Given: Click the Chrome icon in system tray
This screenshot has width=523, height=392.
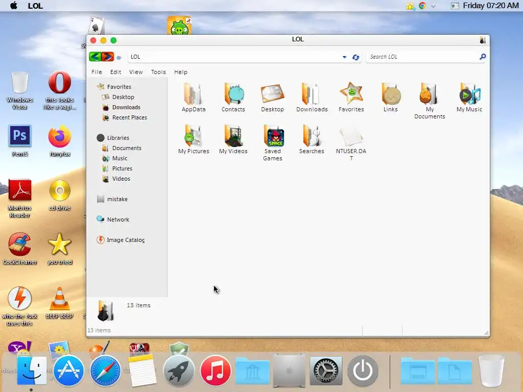Looking at the screenshot, I should (422, 6).
